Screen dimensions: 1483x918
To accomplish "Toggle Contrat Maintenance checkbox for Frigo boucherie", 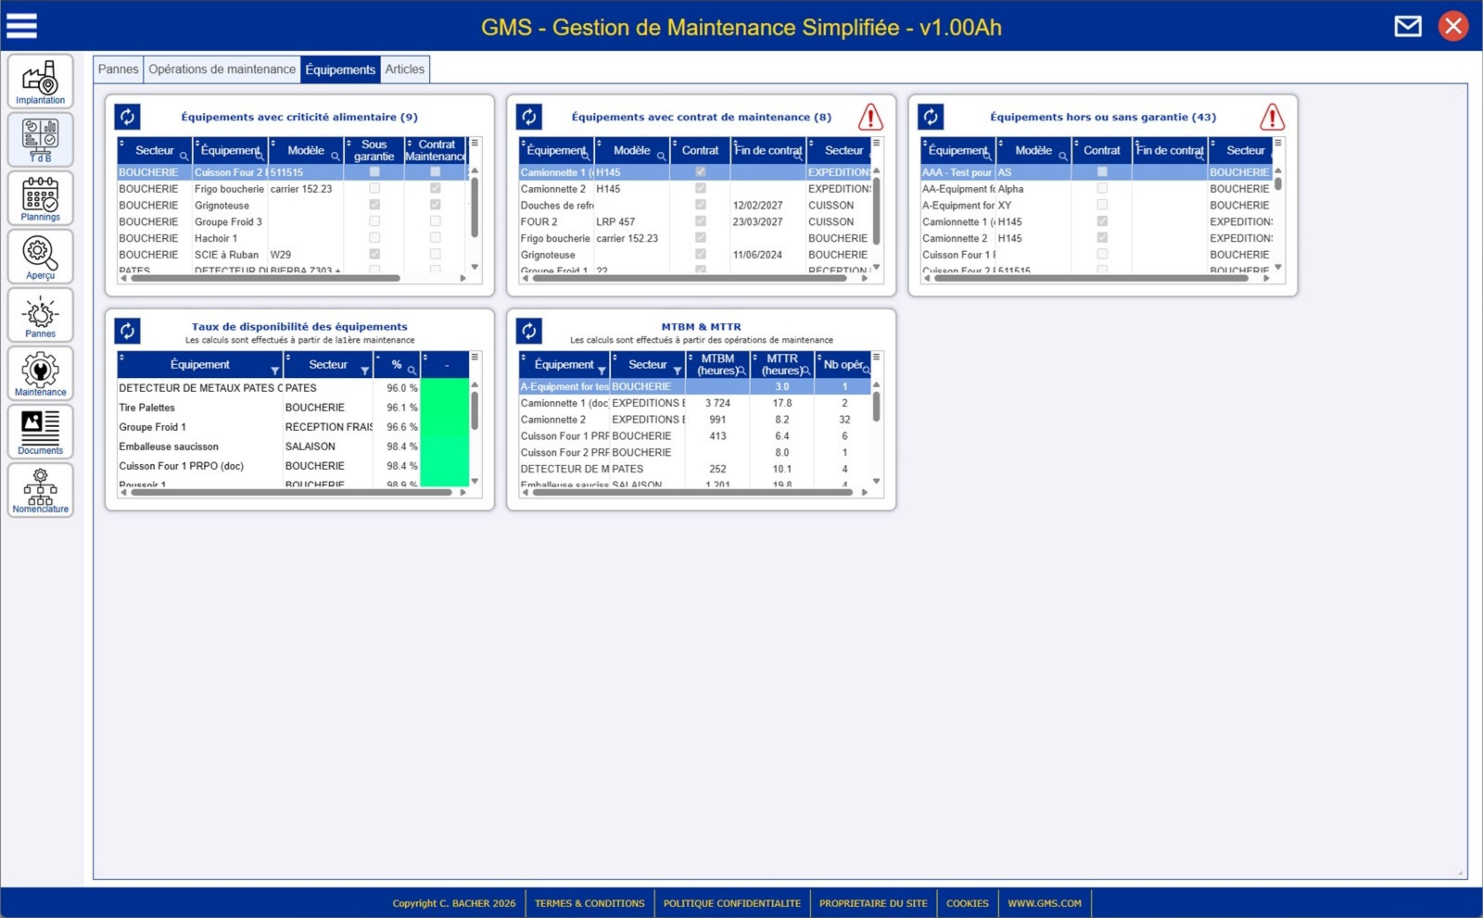I will point(435,188).
